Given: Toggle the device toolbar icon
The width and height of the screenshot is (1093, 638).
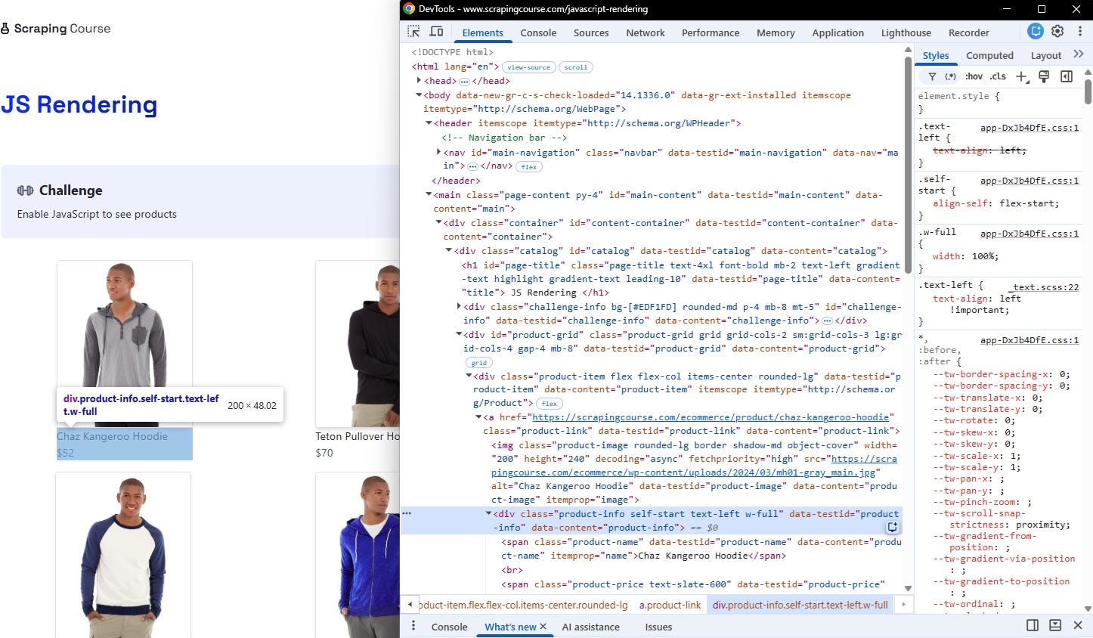Looking at the screenshot, I should click(436, 32).
